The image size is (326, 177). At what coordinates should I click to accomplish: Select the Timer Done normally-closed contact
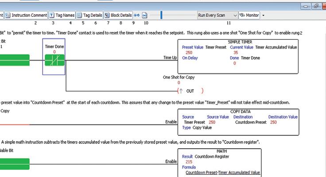pos(54,60)
